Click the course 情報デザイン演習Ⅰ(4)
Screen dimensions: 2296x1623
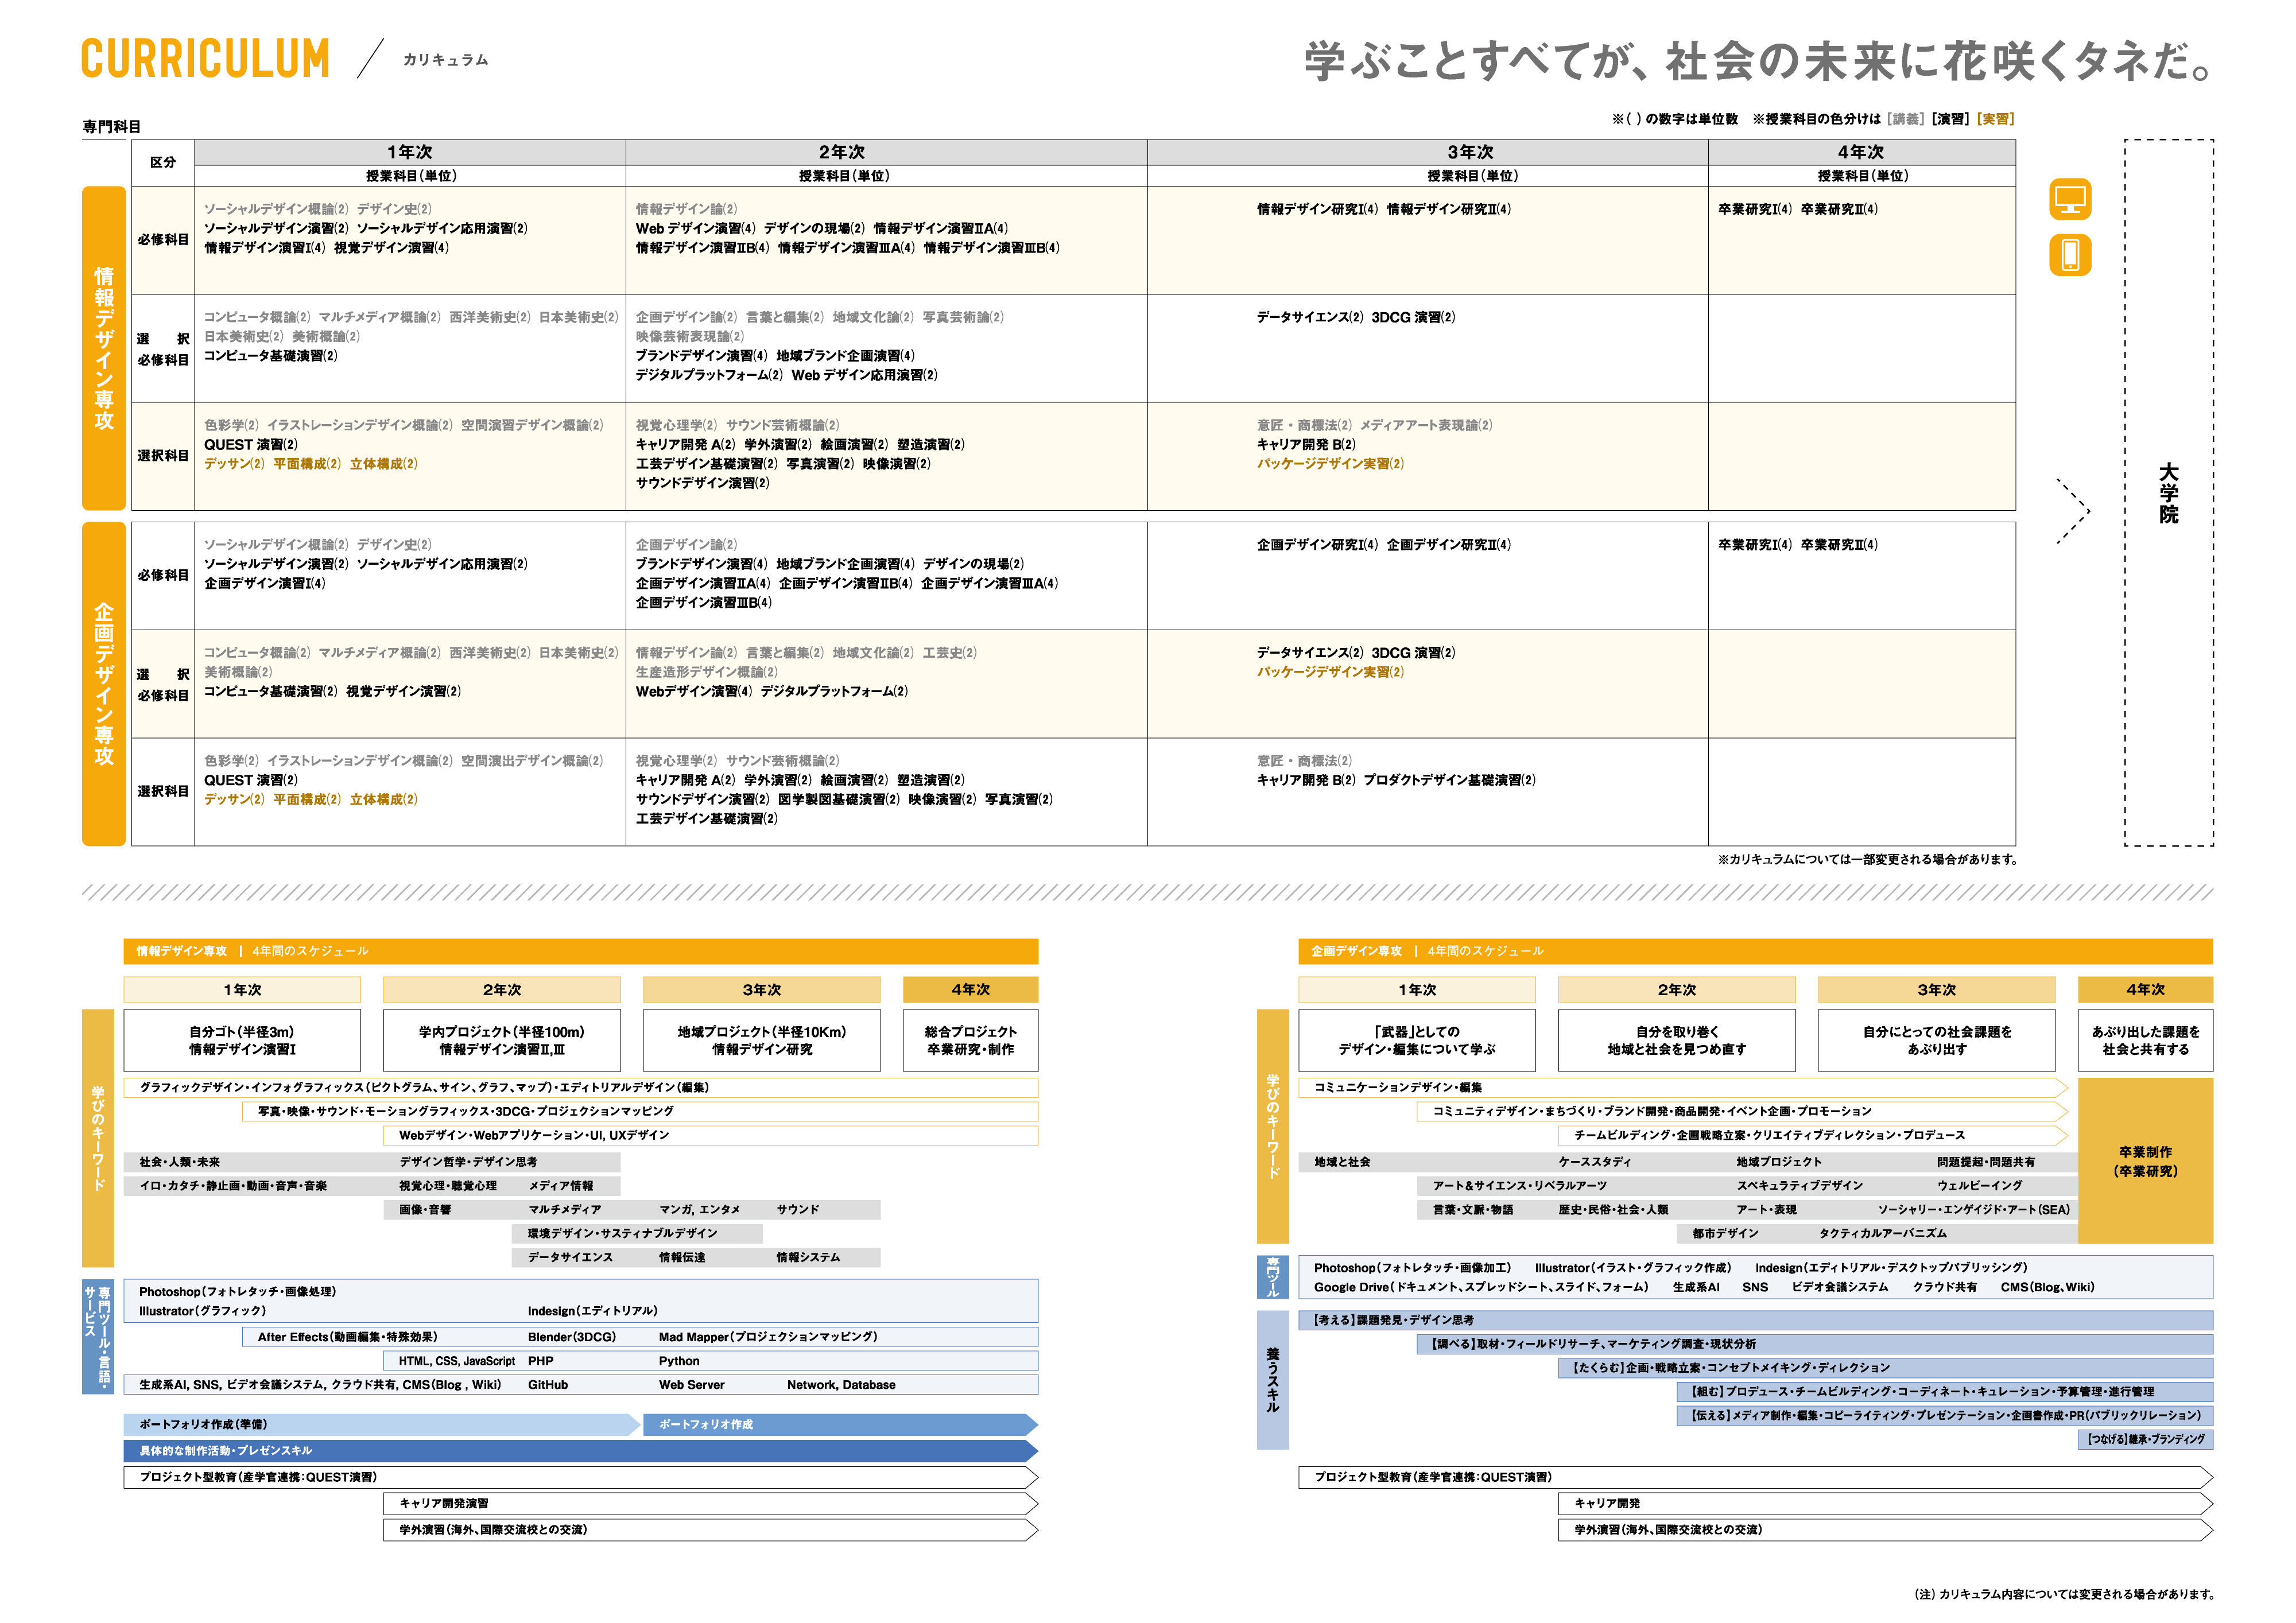(265, 248)
